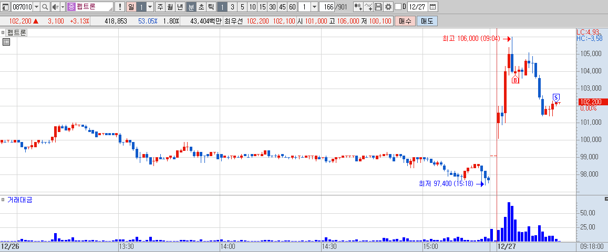608x252 pixels.
Task: Click the add candlestick chart icon
Action: pyautogui.click(x=358, y=7)
